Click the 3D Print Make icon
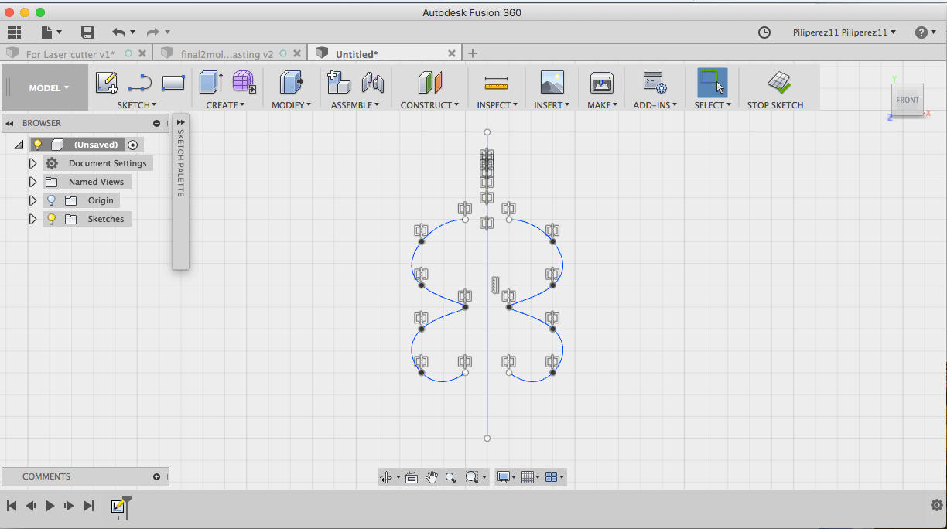This screenshot has height=529, width=947. 601,83
